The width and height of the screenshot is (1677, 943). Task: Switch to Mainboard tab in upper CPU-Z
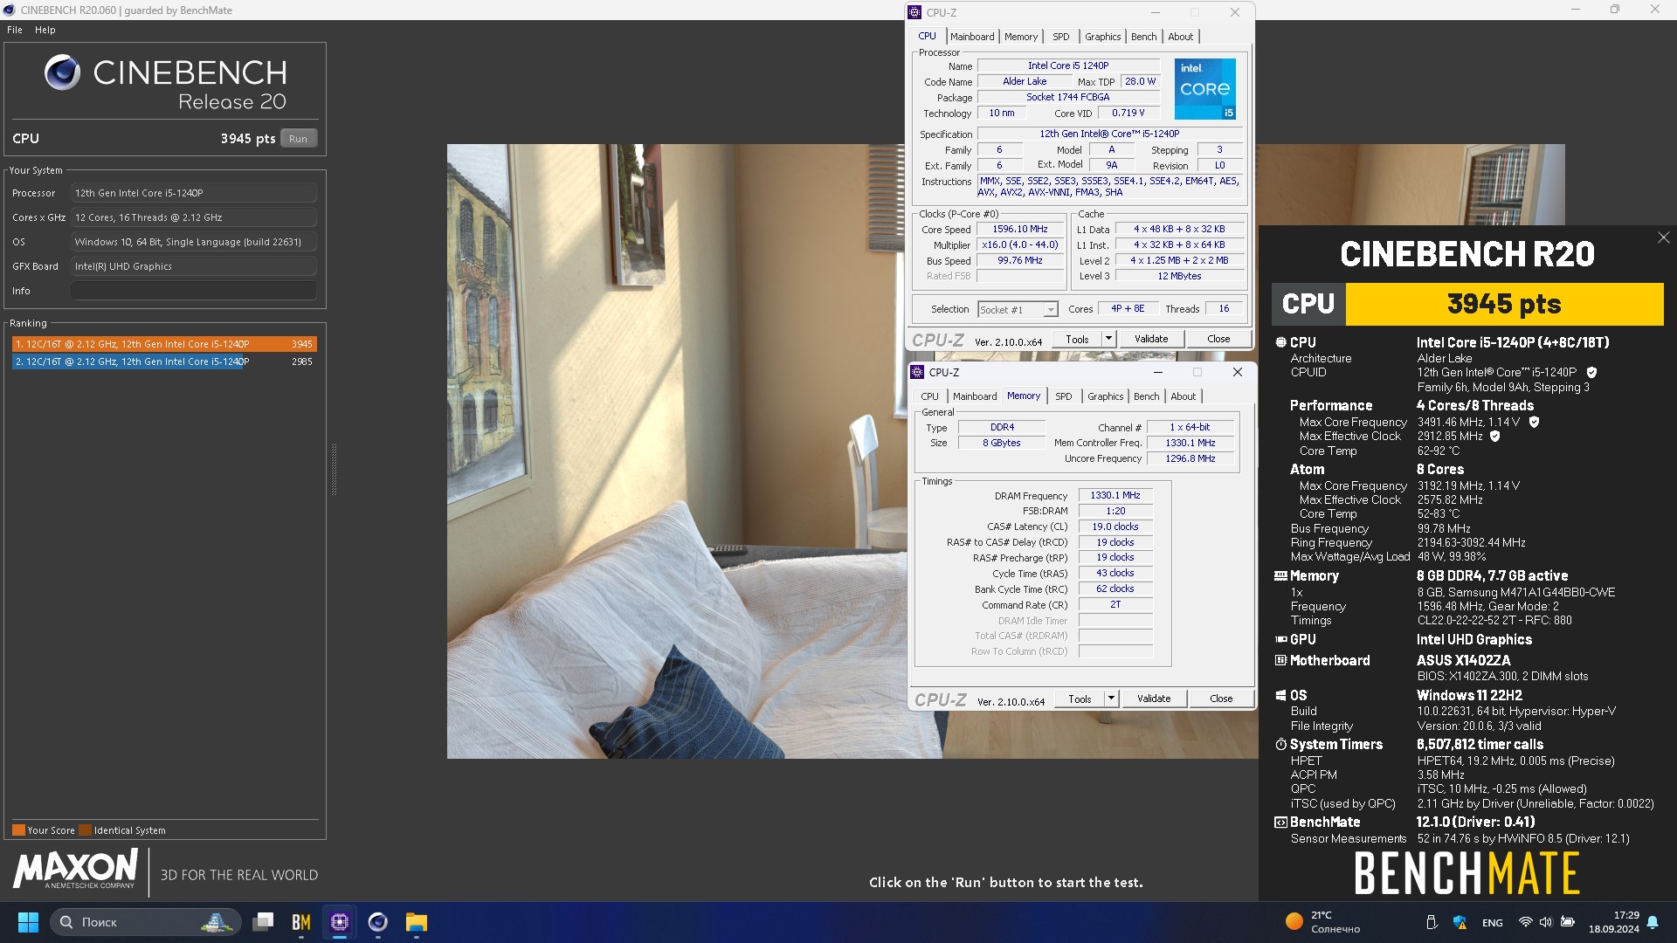click(x=972, y=37)
